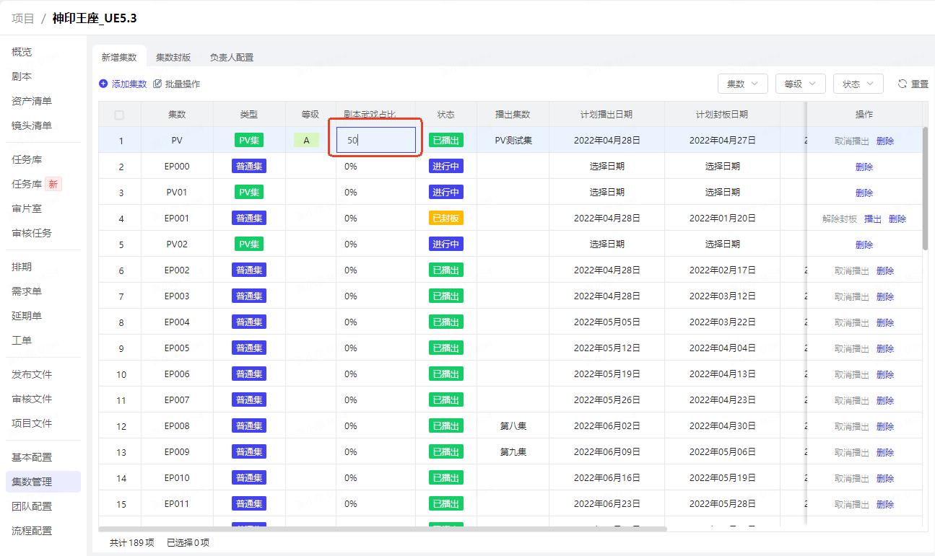This screenshot has height=556, width=935.
Task: Open 概览 in the sidebar
Action: point(22,52)
